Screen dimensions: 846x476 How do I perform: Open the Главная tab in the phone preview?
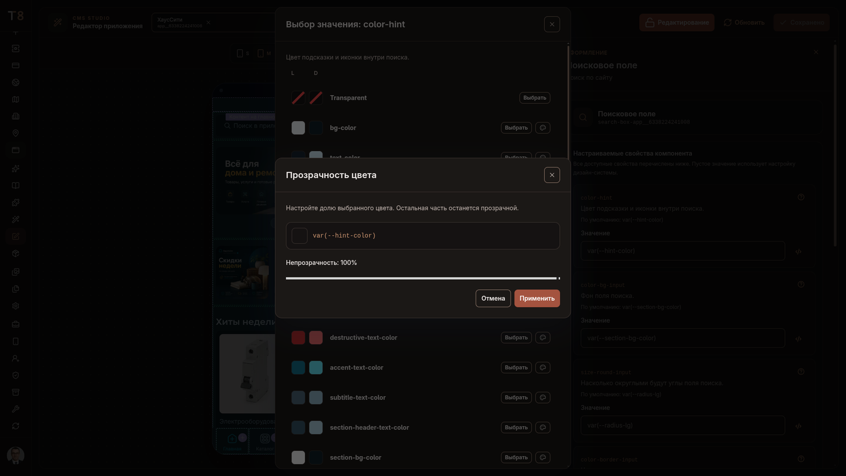click(232, 442)
